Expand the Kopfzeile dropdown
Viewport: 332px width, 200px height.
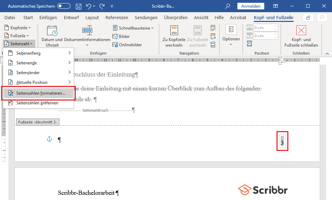(17, 27)
